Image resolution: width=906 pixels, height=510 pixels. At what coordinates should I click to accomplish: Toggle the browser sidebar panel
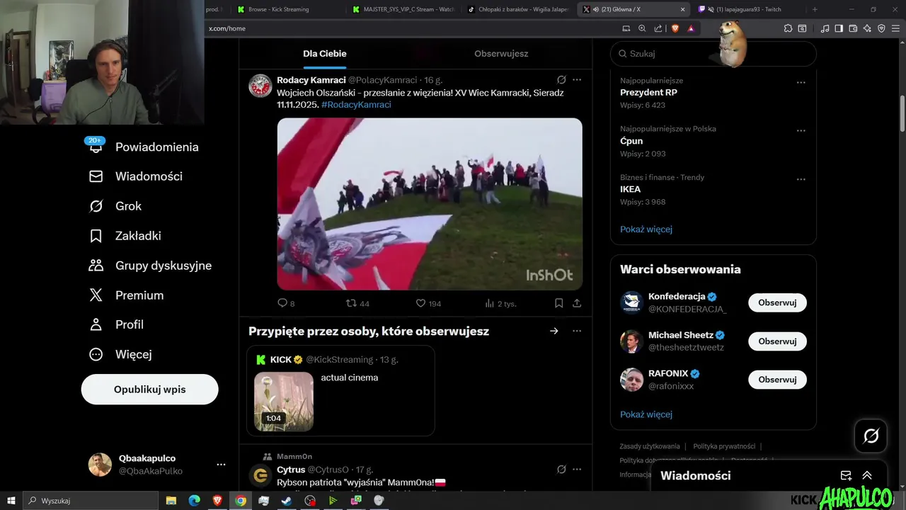839,28
